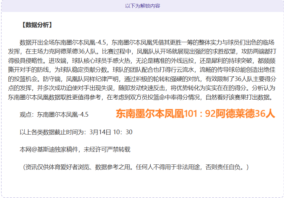Screen dimensions: 284x198
Task: Click the paragraph opening '数据开出全场'
Action: tap(37, 43)
